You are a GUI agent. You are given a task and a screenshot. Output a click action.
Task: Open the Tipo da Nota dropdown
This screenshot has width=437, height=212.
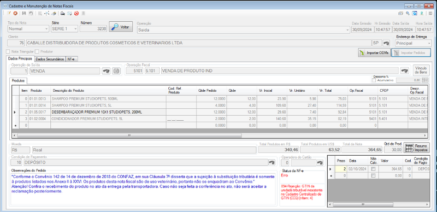(x=28, y=28)
